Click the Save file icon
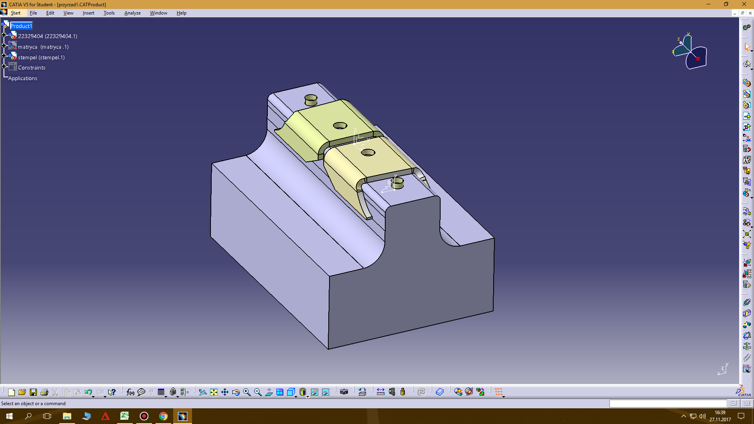This screenshot has width=754, height=424. [33, 392]
